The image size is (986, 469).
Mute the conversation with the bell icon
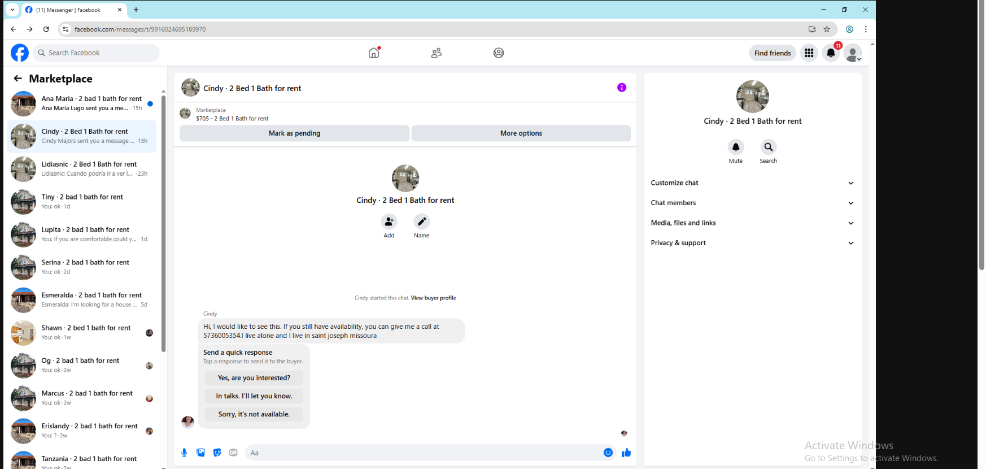point(736,147)
